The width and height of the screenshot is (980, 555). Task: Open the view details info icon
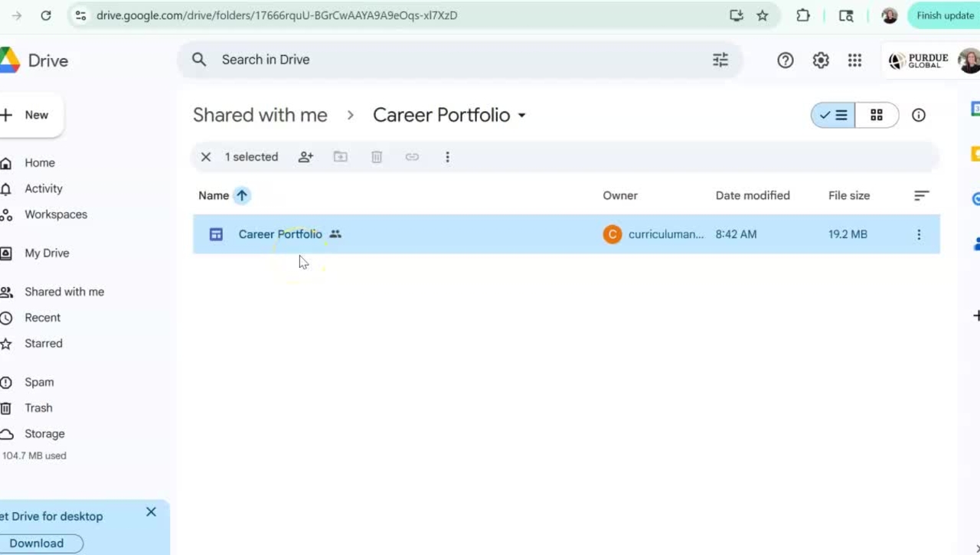[919, 115]
